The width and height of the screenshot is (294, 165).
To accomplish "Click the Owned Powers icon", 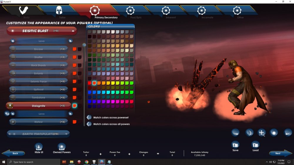I will pyautogui.click(x=61, y=147).
